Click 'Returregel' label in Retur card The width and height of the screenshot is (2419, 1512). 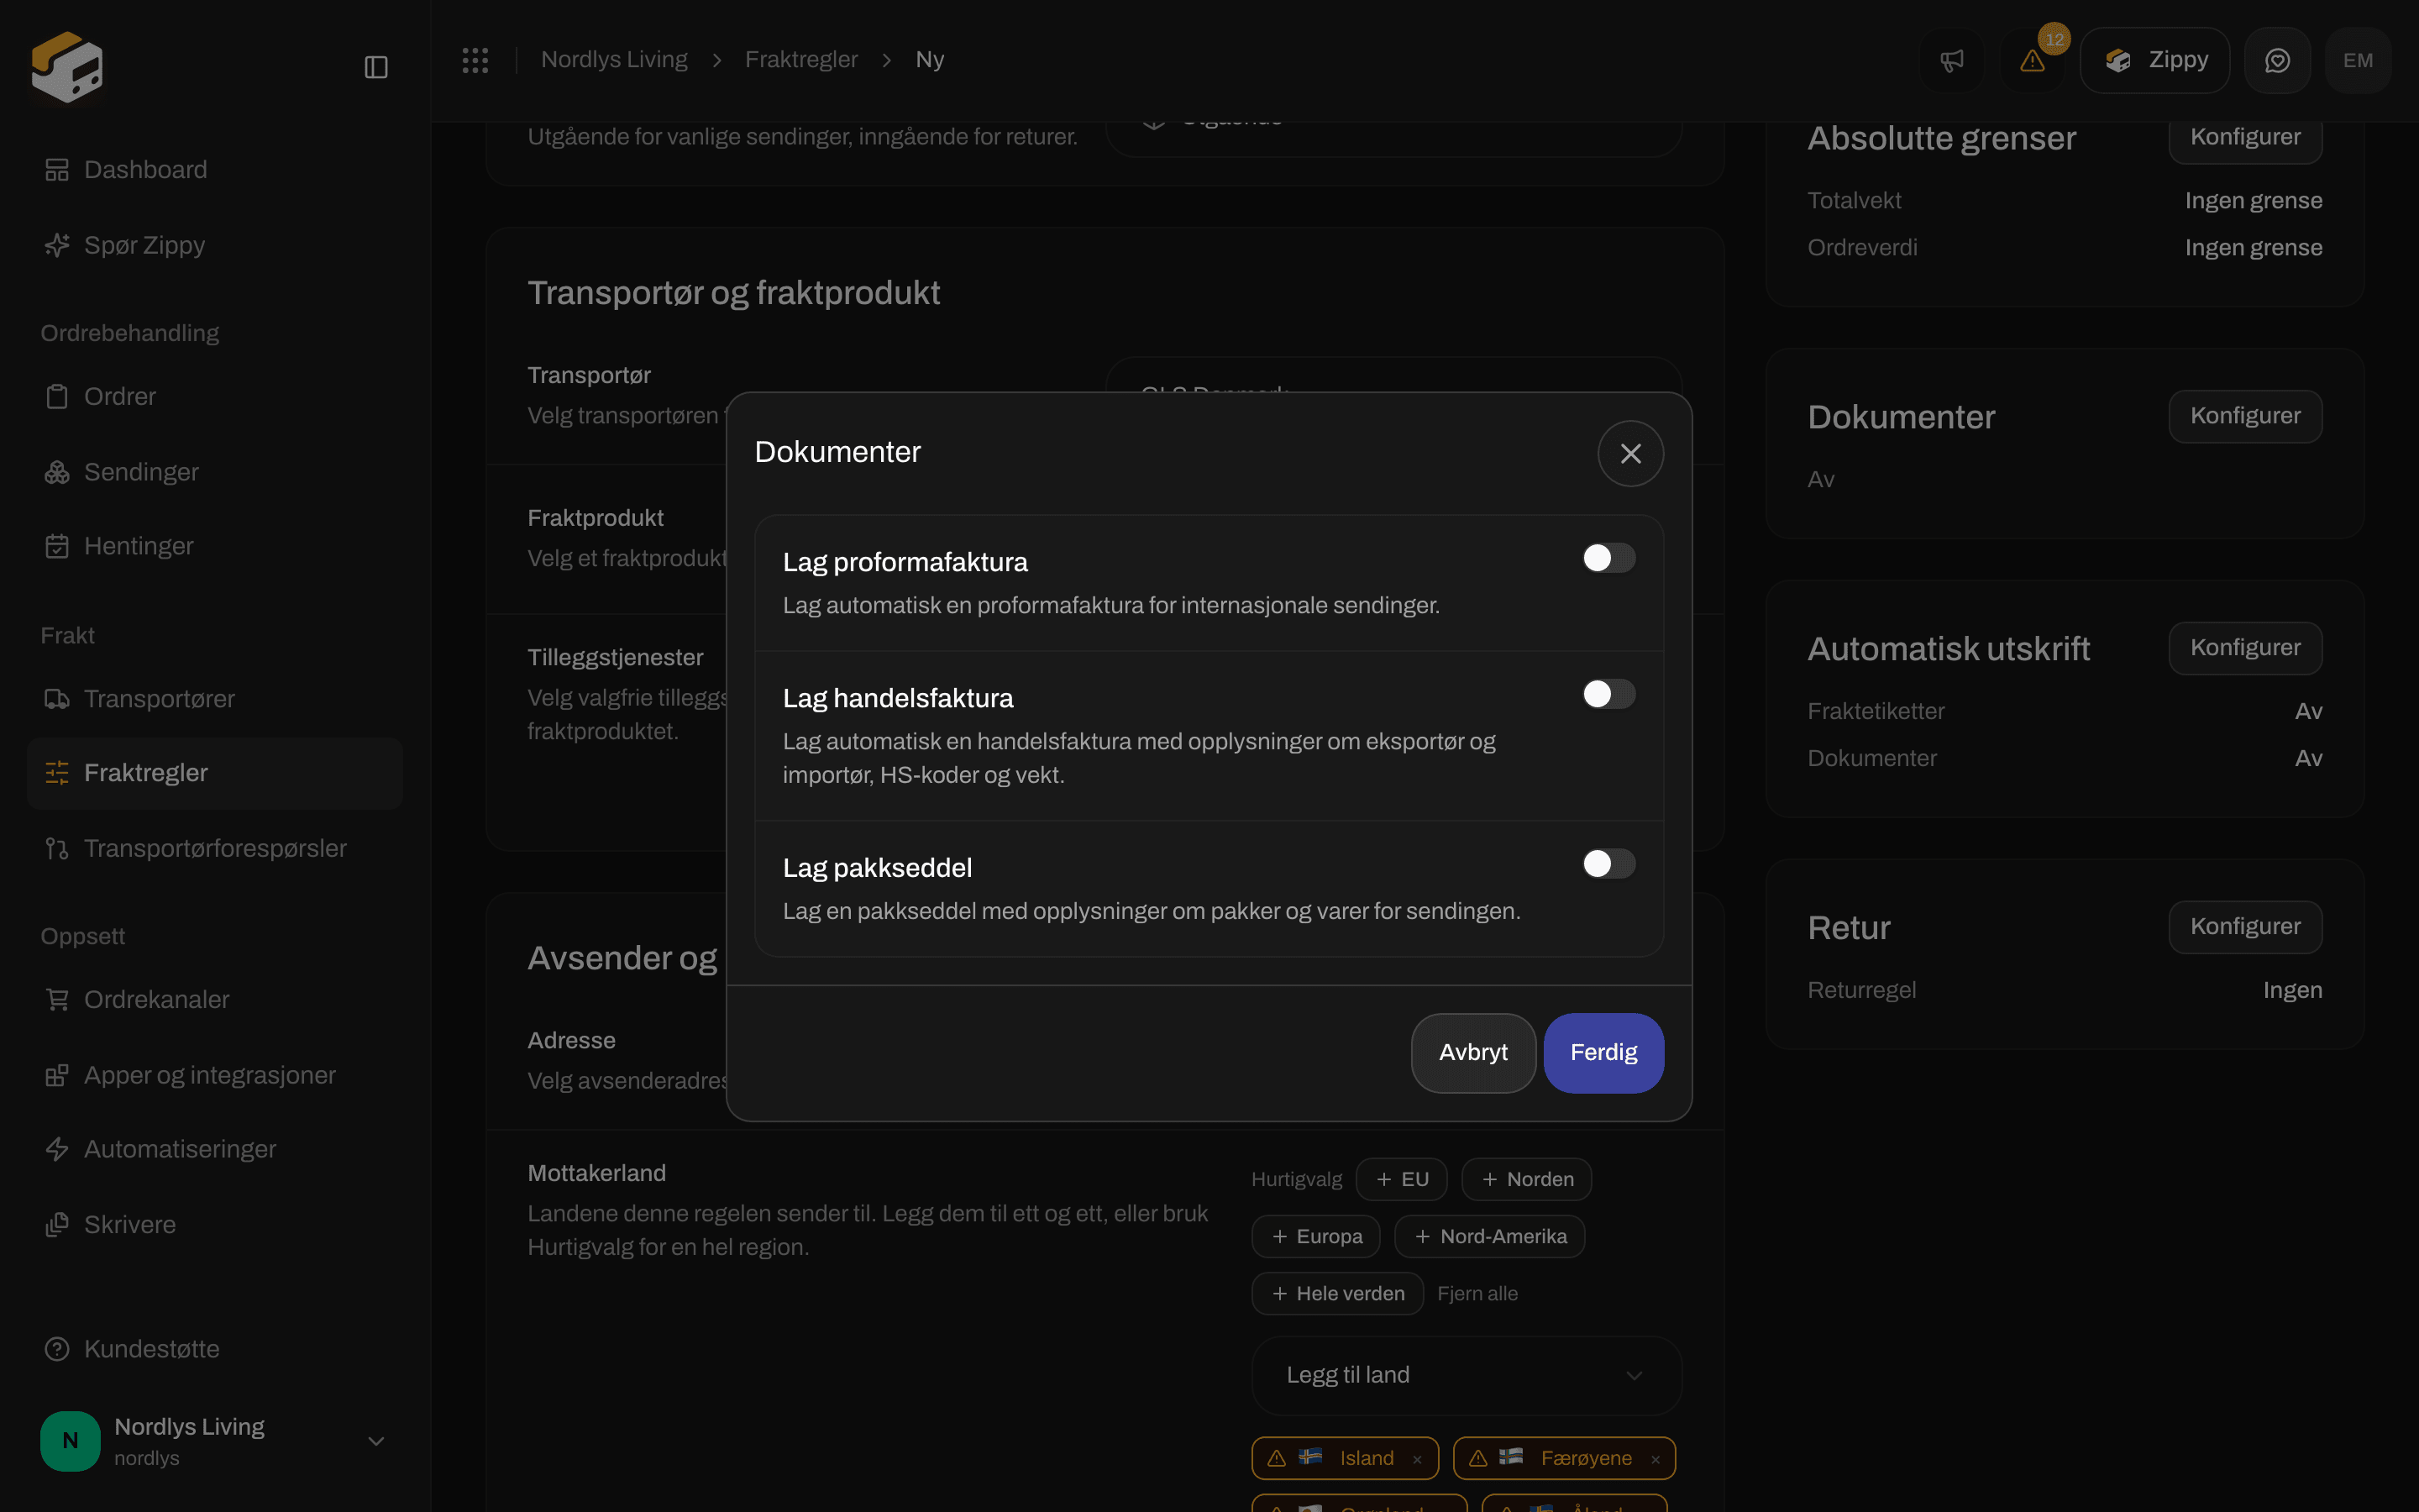(1861, 991)
